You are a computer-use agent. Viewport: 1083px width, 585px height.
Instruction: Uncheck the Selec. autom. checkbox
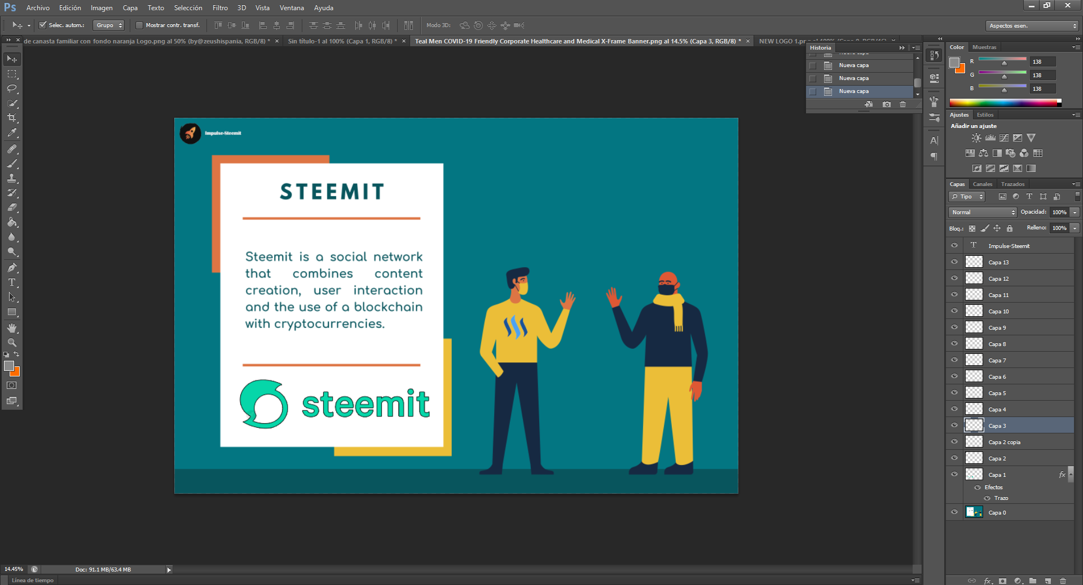(42, 25)
